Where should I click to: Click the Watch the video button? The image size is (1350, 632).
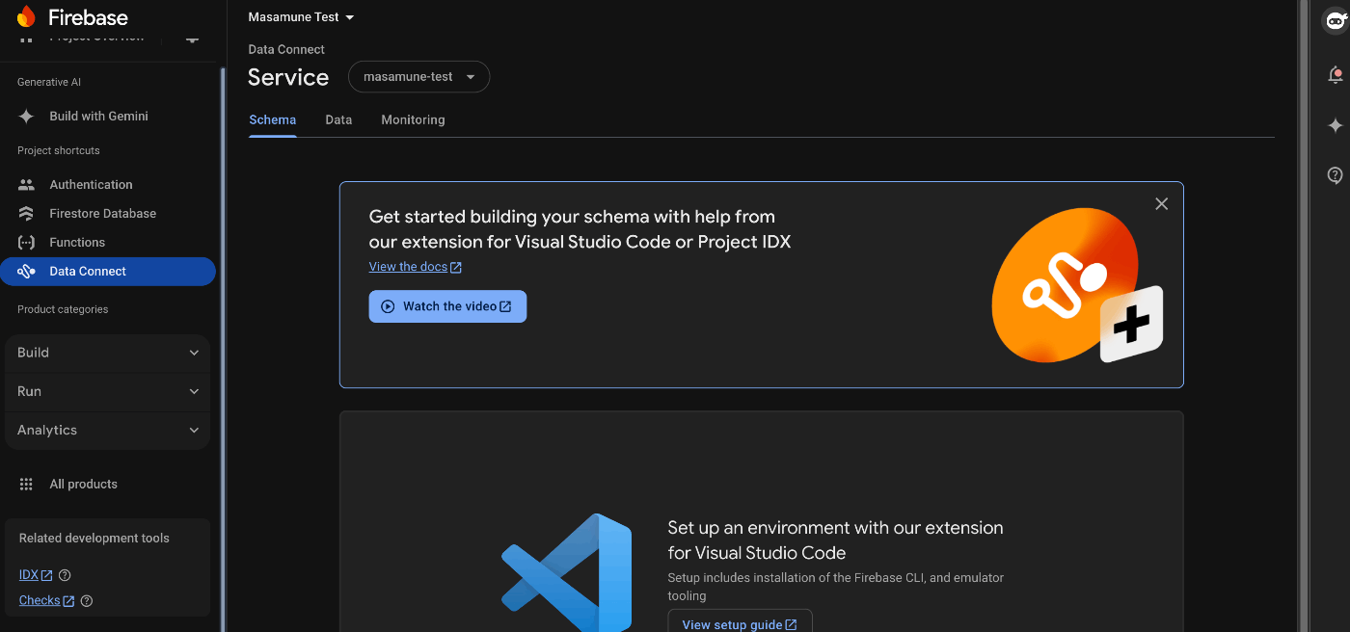pos(447,306)
